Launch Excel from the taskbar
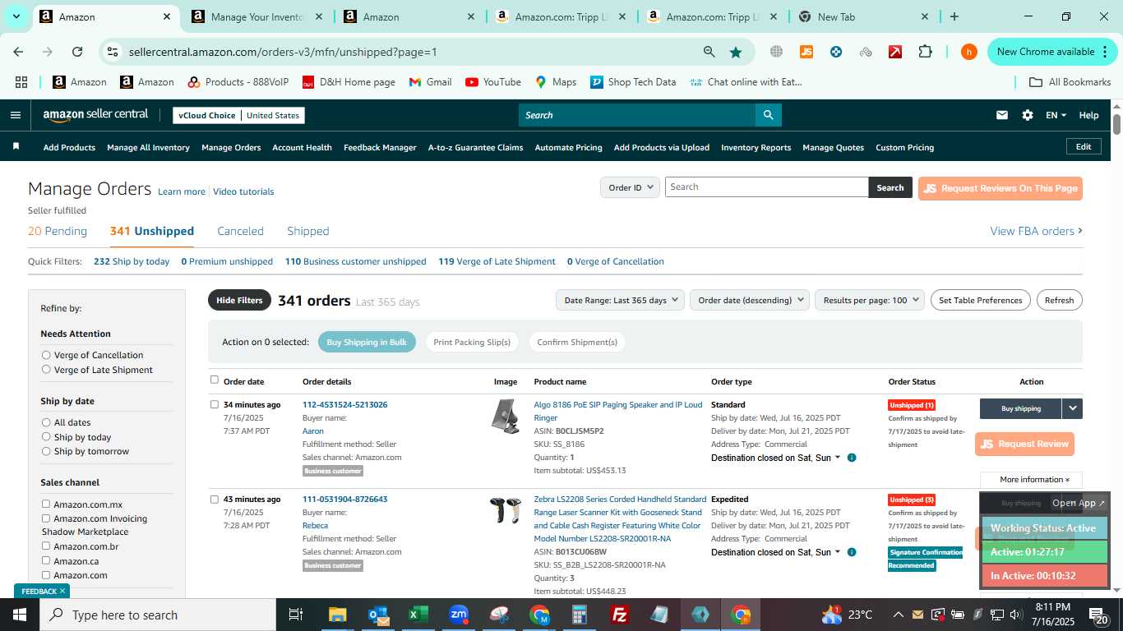 click(418, 615)
